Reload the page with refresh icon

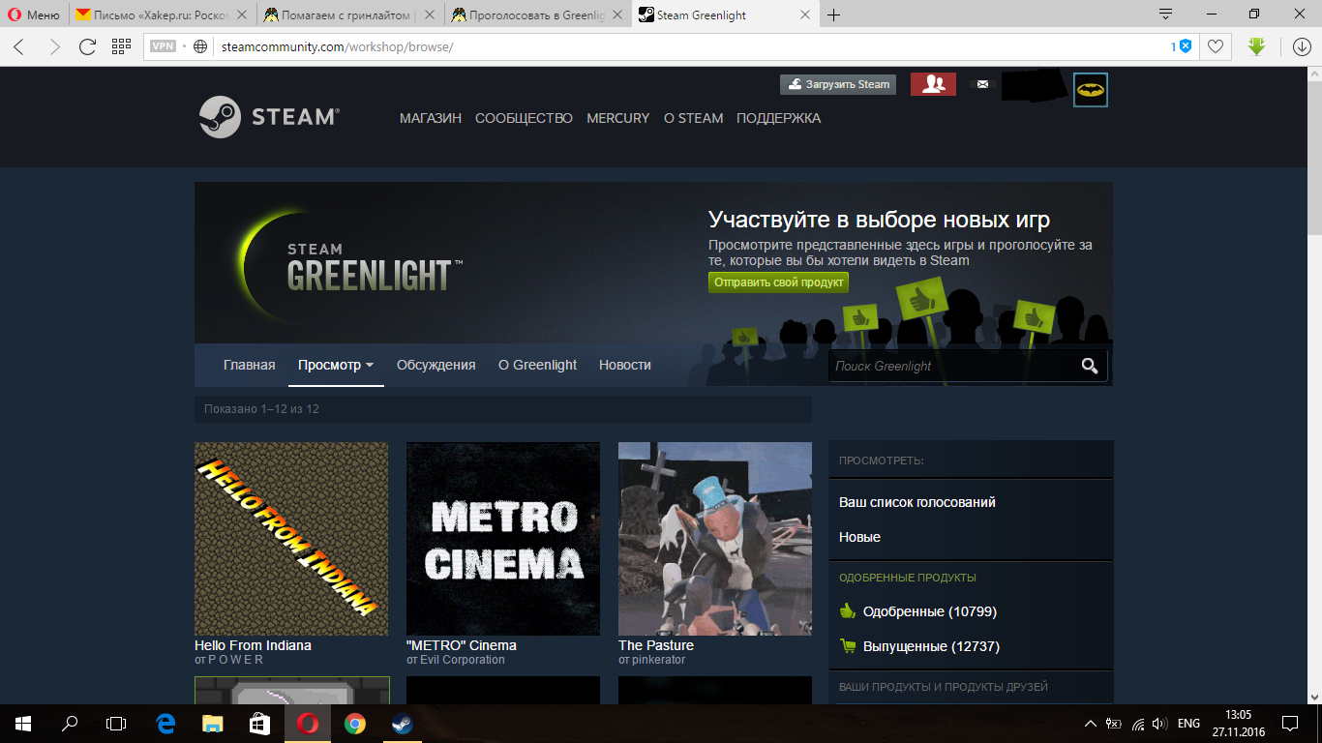click(x=87, y=46)
